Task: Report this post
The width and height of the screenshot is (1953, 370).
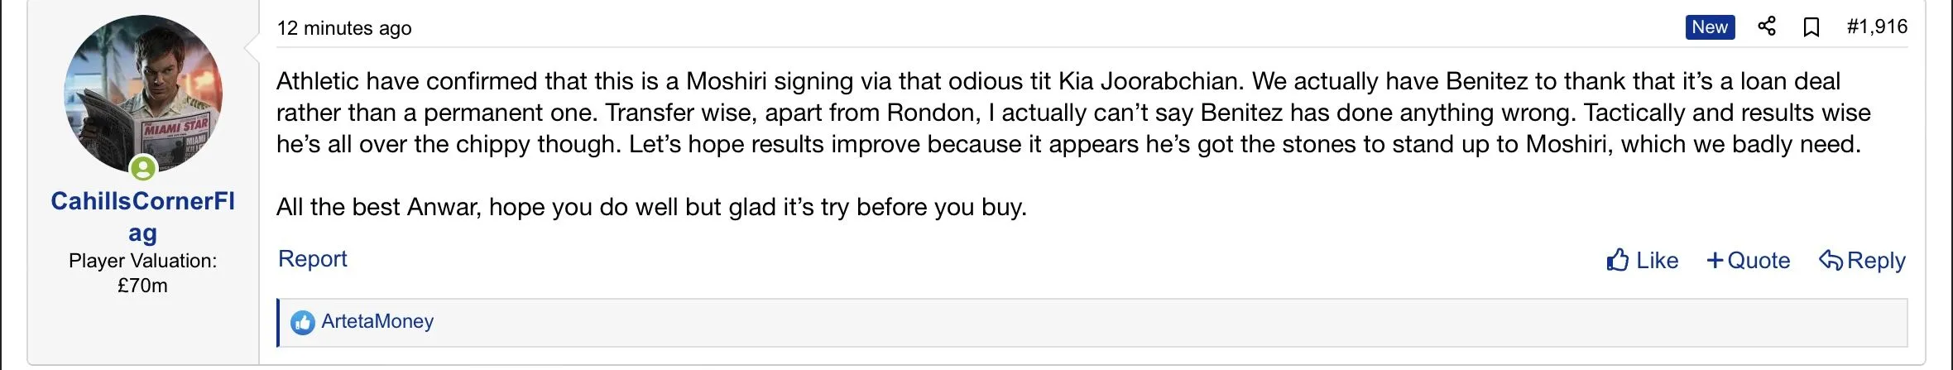Action: coord(312,259)
